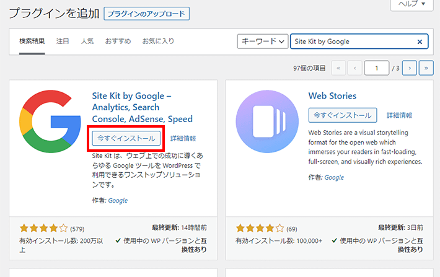The height and width of the screenshot is (277, 440).
Task: Switch to 注目 tab
Action: tap(63, 42)
